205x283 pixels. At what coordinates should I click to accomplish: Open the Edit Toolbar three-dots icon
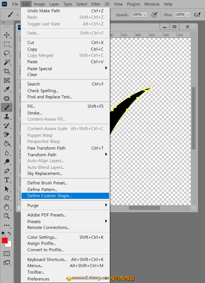[7, 225]
